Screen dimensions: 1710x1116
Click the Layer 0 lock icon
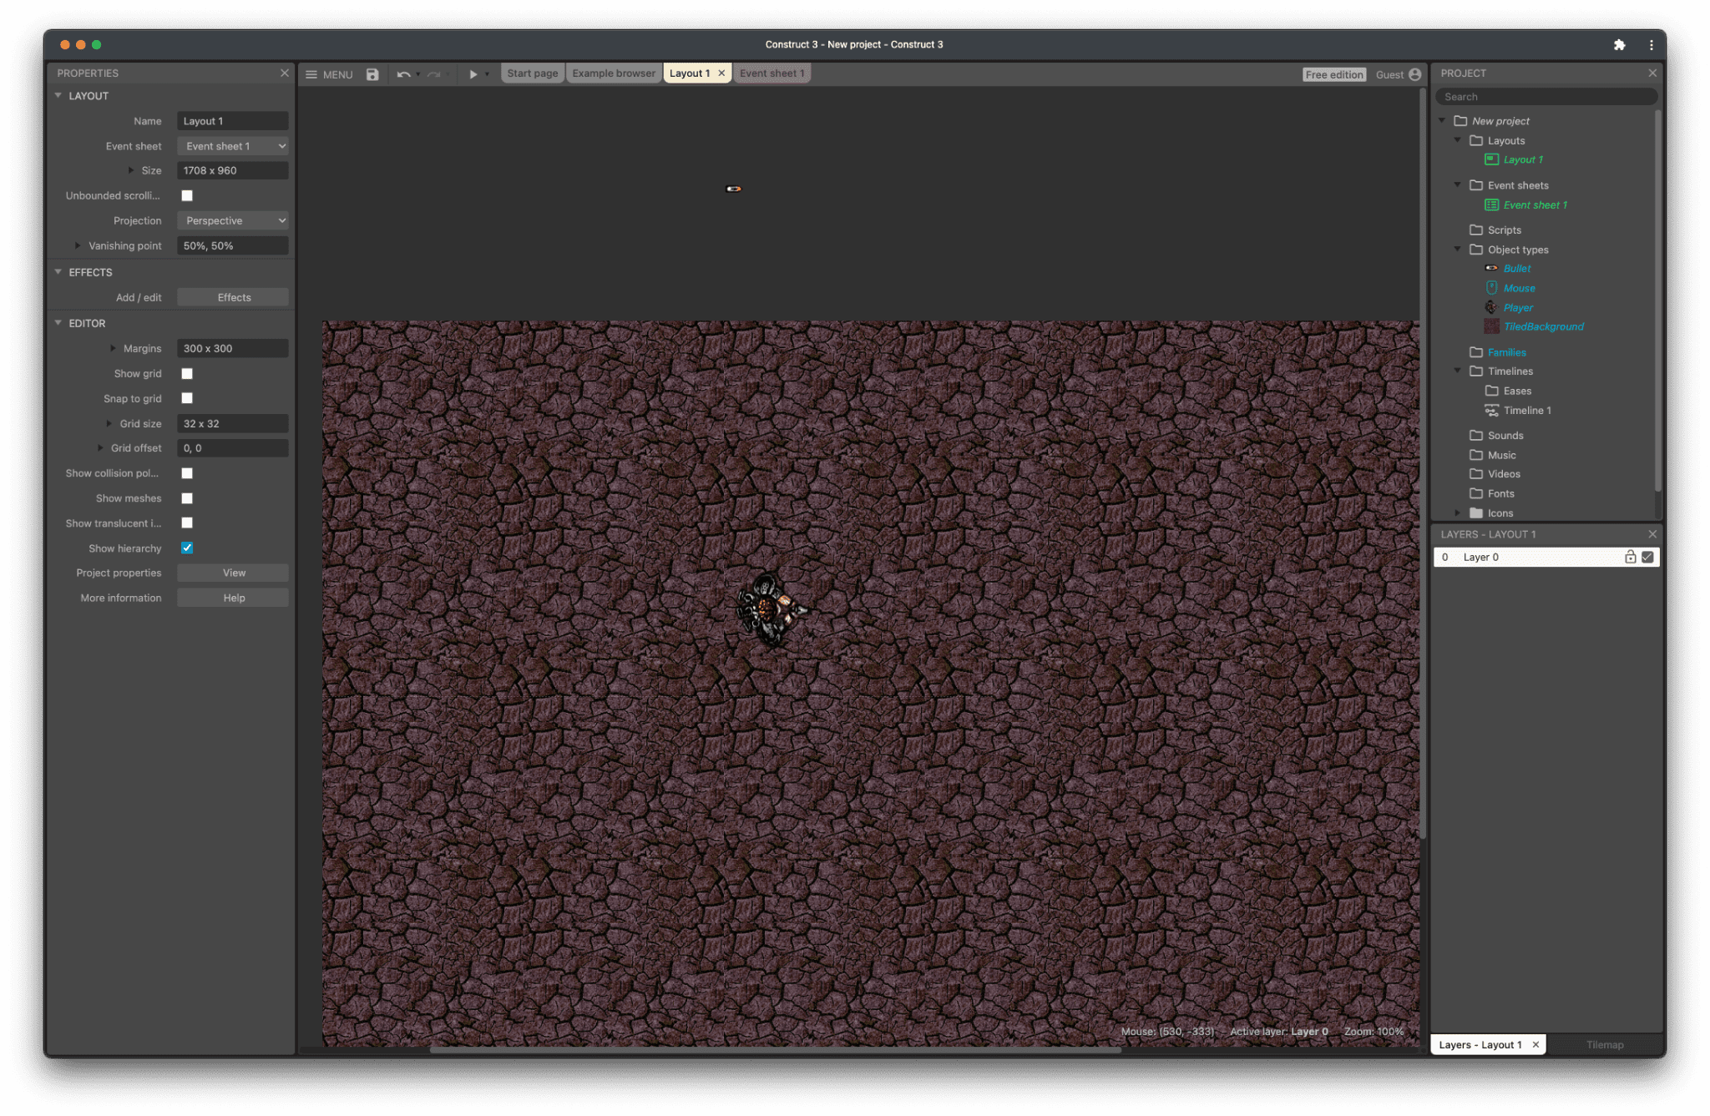point(1630,557)
